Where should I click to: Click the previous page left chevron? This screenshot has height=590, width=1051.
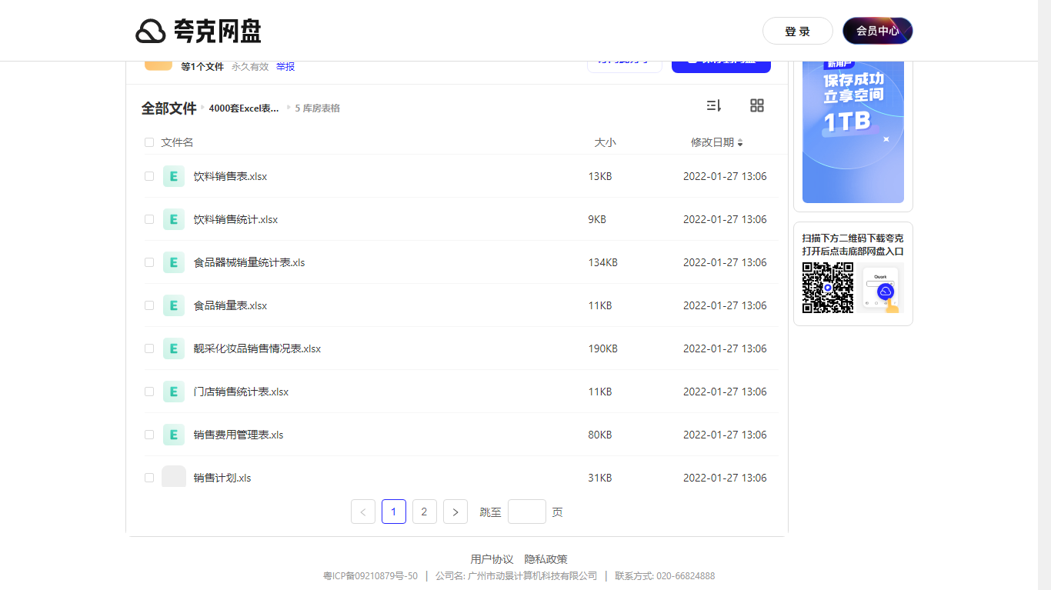(362, 512)
